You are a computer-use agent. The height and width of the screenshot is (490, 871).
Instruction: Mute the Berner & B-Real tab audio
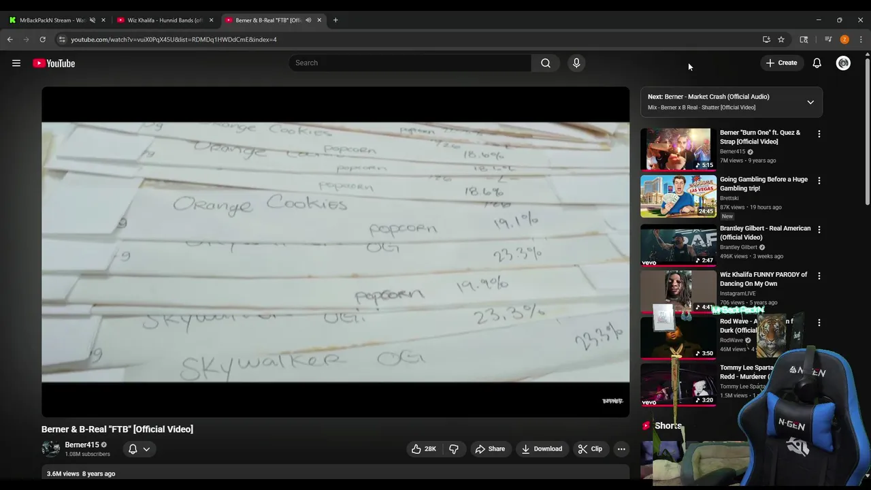[308, 20]
